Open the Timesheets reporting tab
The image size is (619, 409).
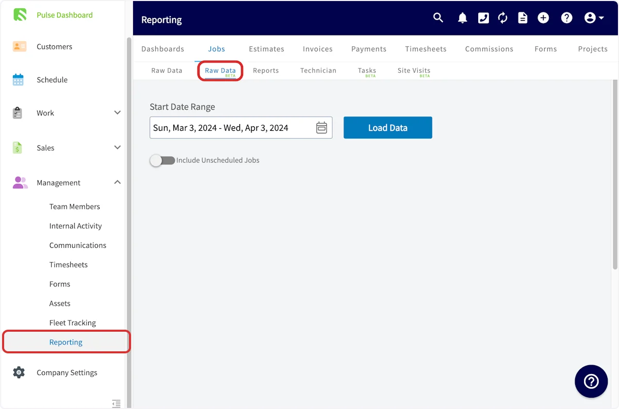coord(426,49)
